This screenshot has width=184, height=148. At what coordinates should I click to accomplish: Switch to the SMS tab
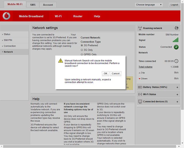(33, 5)
